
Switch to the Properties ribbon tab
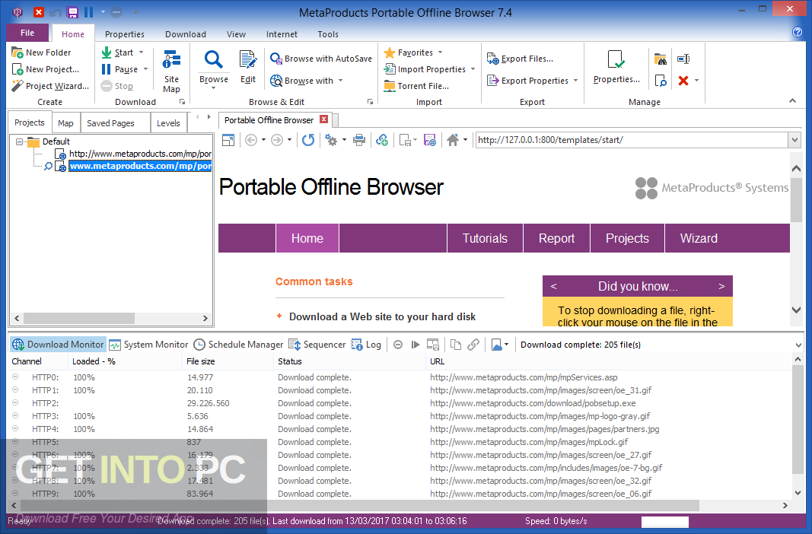coord(124,34)
